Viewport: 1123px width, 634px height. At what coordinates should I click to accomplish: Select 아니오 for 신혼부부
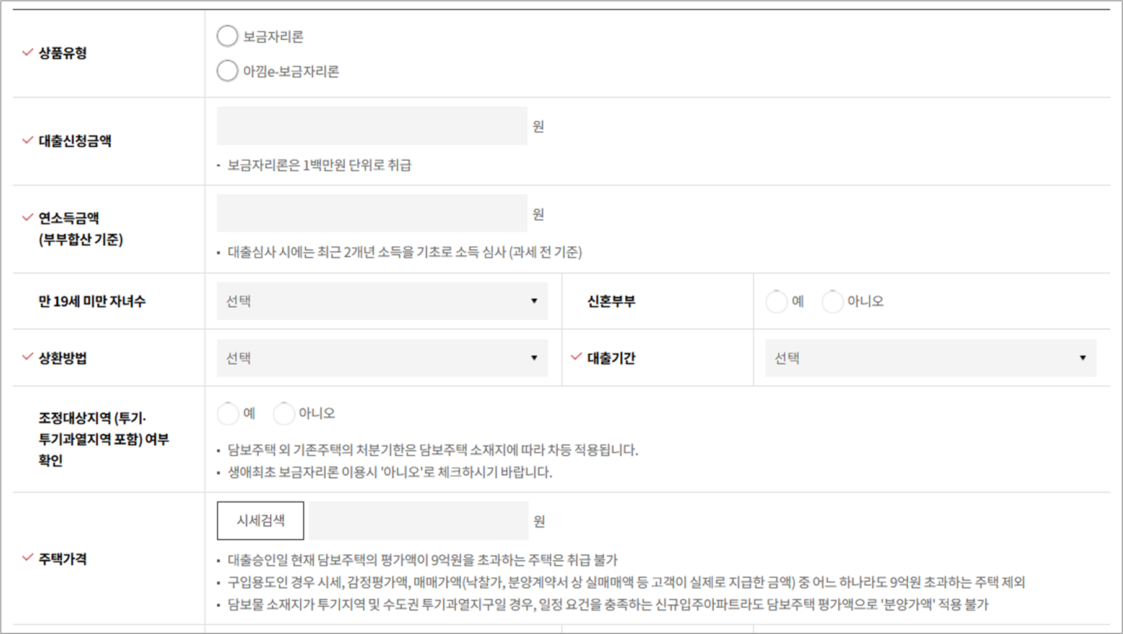coord(833,302)
